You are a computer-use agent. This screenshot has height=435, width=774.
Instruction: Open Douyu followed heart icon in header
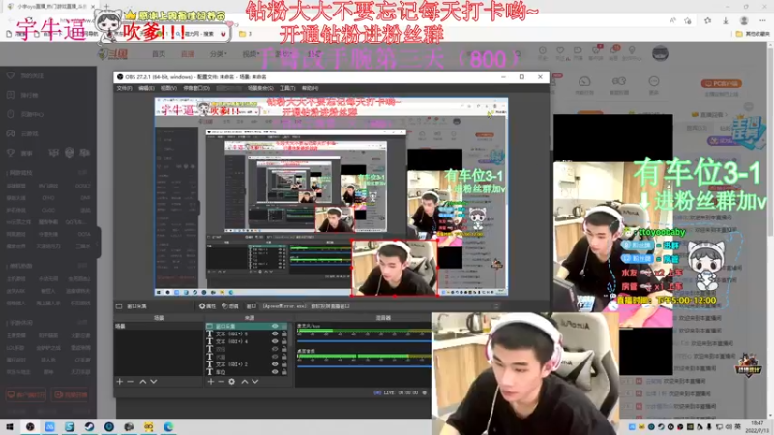point(560,52)
